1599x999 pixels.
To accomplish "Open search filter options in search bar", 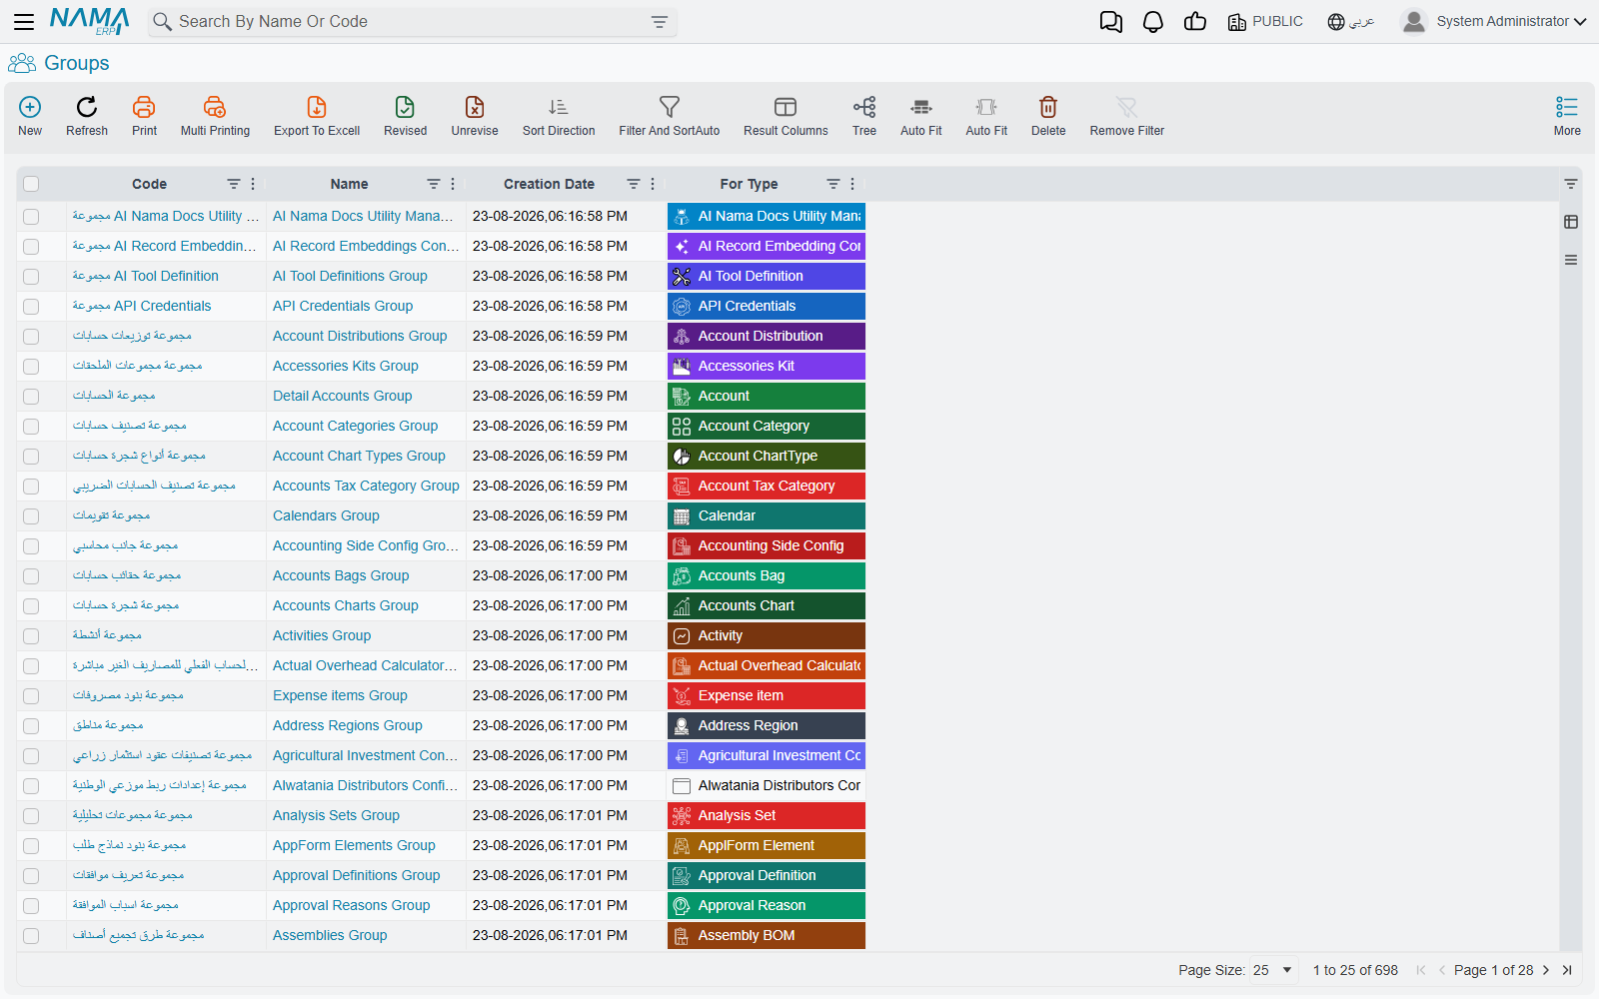I will (660, 22).
